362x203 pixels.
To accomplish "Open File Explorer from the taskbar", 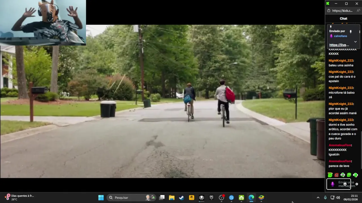I will [x=172, y=198].
